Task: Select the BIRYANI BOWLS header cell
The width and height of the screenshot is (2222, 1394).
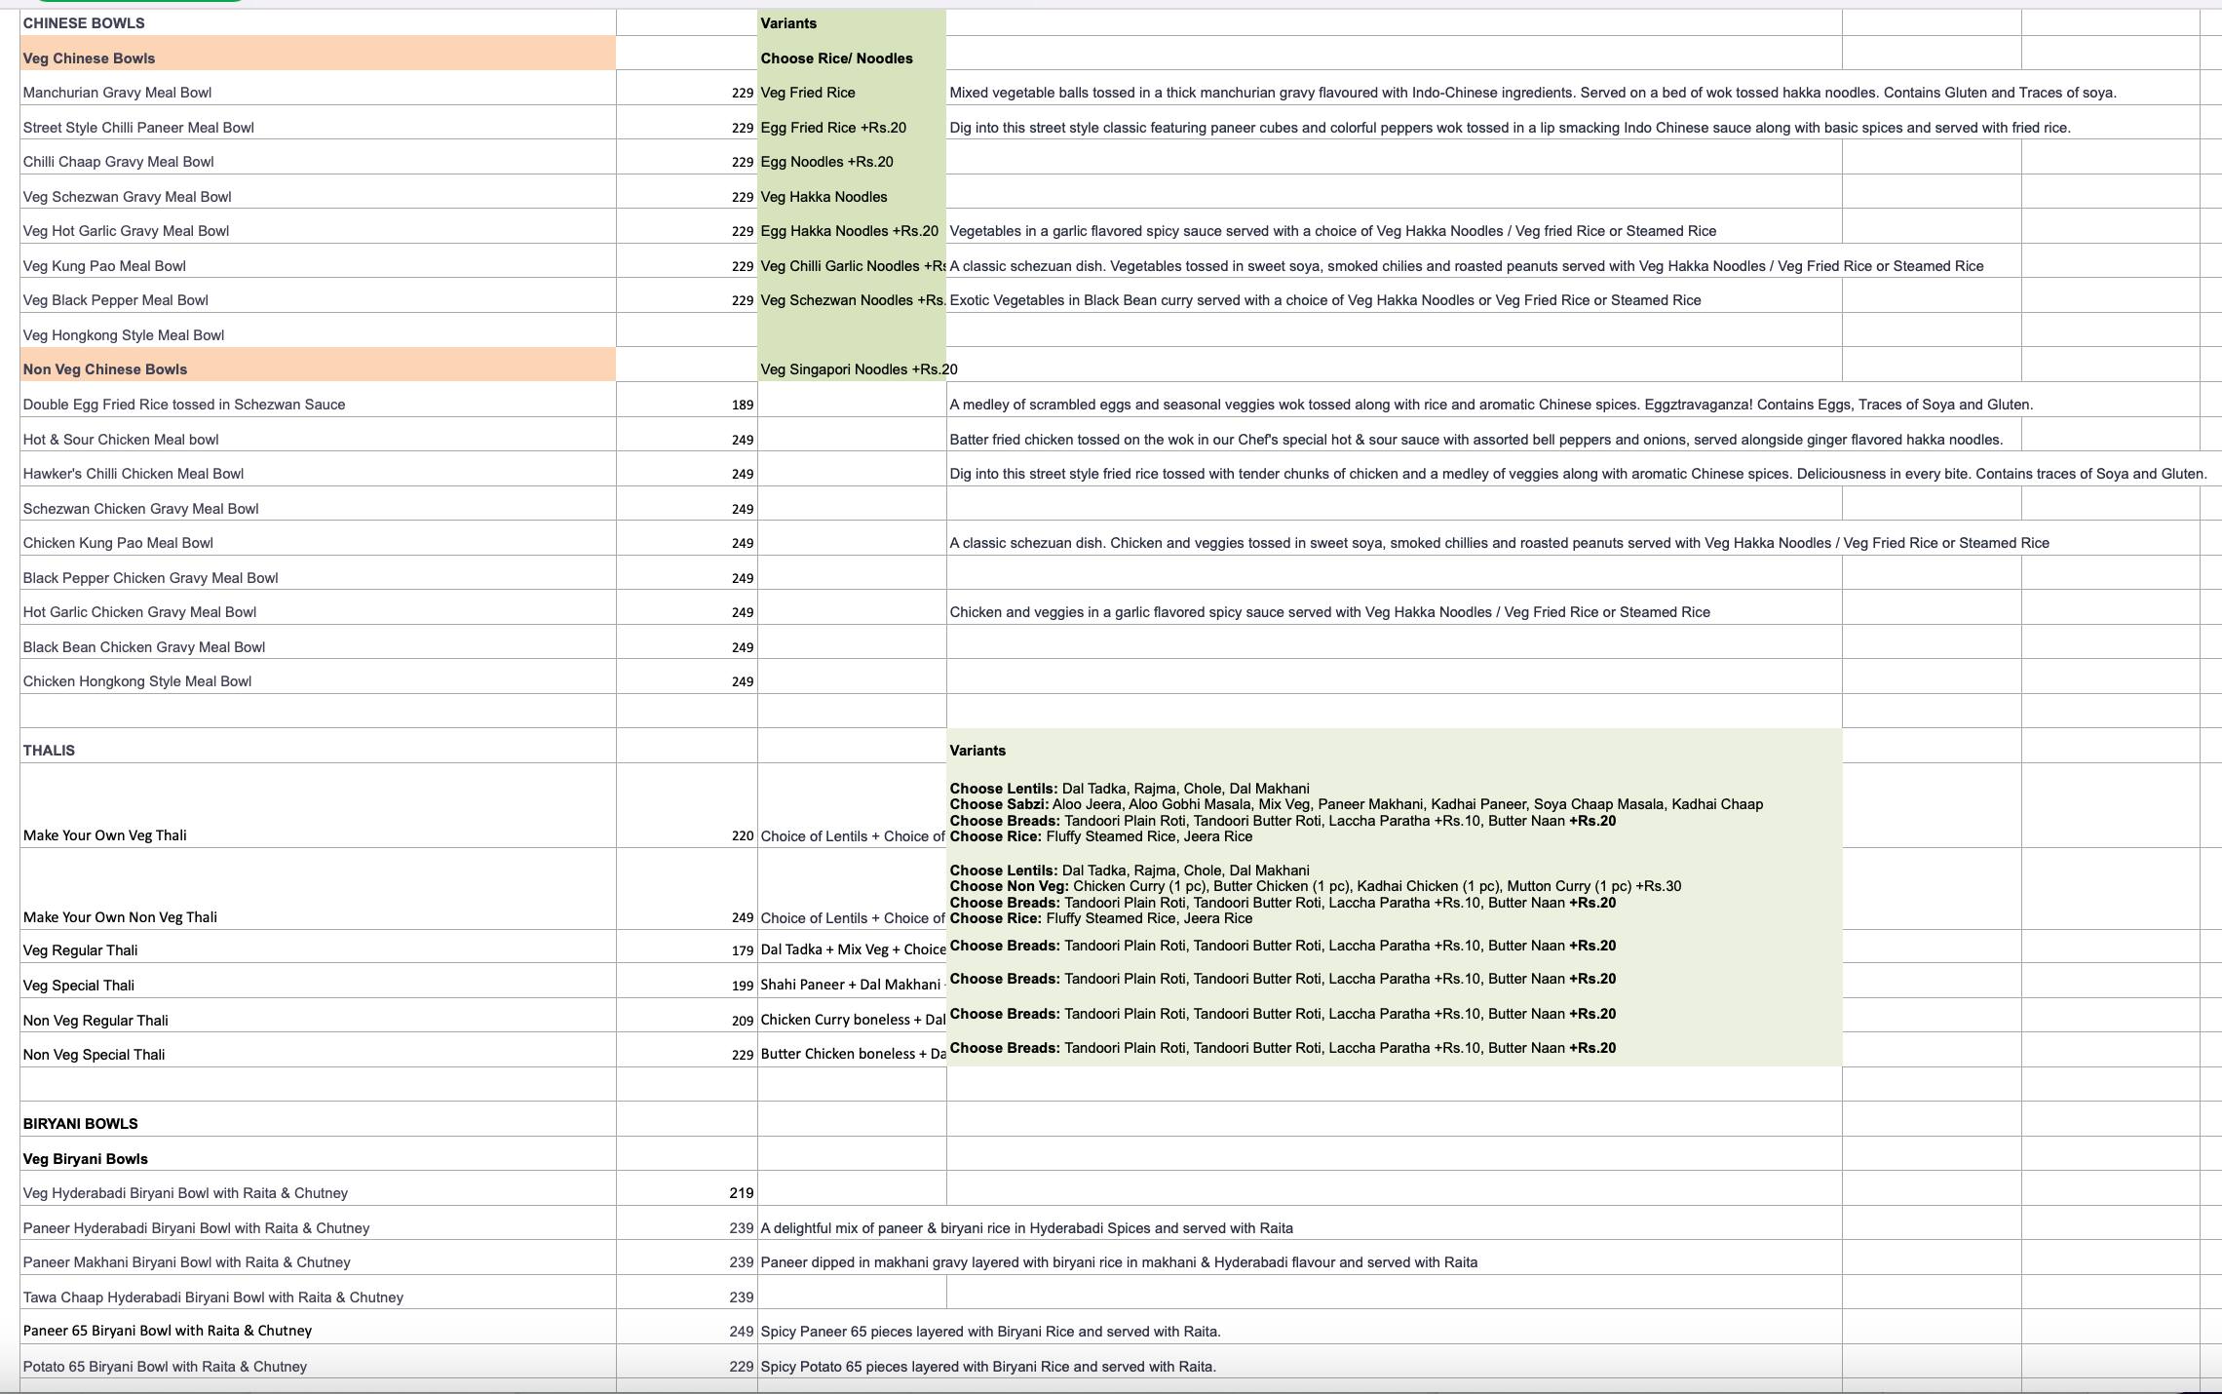Action: click(x=80, y=1124)
